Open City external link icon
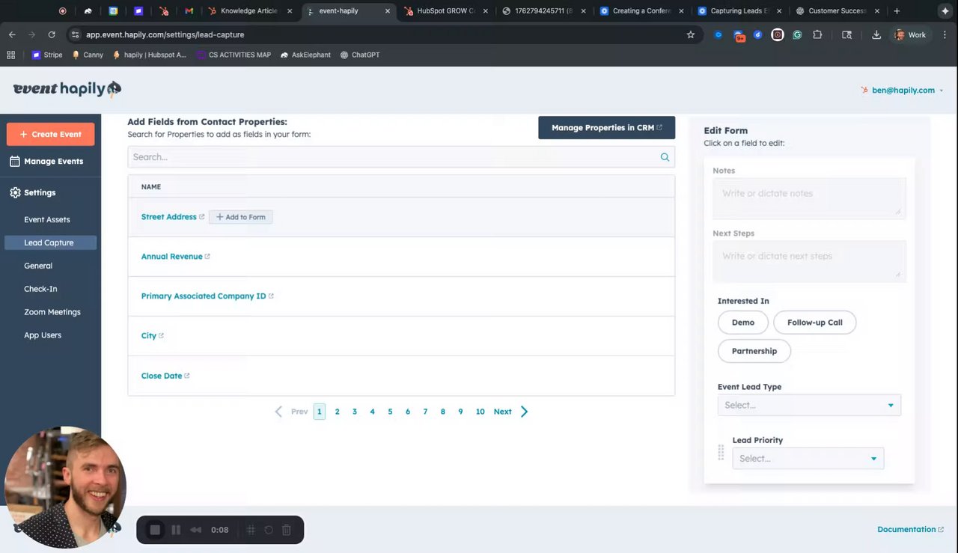 (161, 336)
